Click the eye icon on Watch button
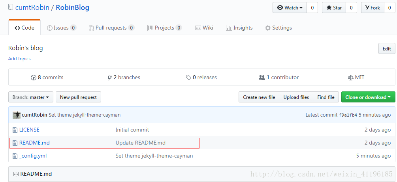 pos(280,8)
